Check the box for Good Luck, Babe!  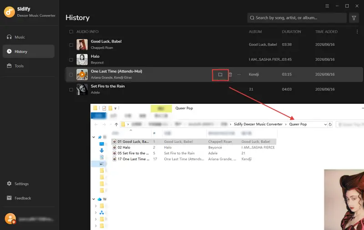pyautogui.click(x=71, y=45)
